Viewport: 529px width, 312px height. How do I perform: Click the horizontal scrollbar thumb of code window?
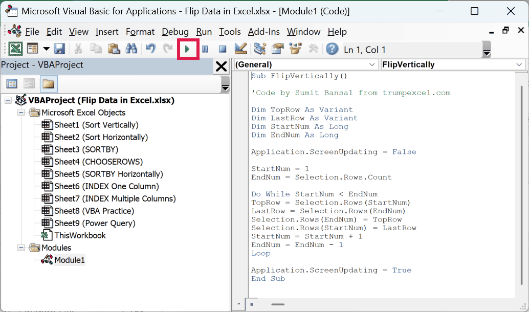pos(278,304)
